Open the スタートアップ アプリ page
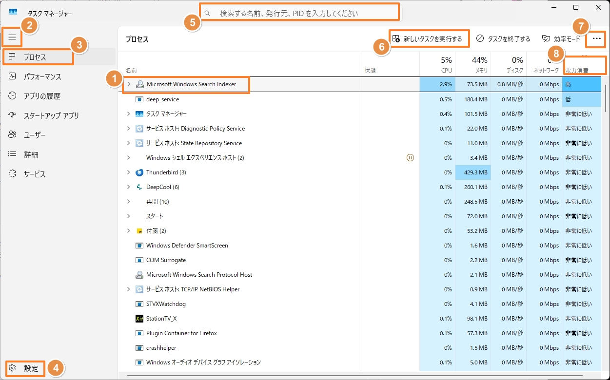The width and height of the screenshot is (610, 380). pos(59,115)
